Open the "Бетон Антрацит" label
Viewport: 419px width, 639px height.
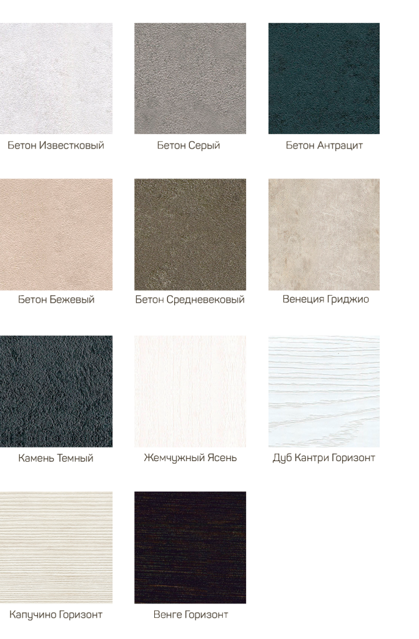click(x=324, y=145)
